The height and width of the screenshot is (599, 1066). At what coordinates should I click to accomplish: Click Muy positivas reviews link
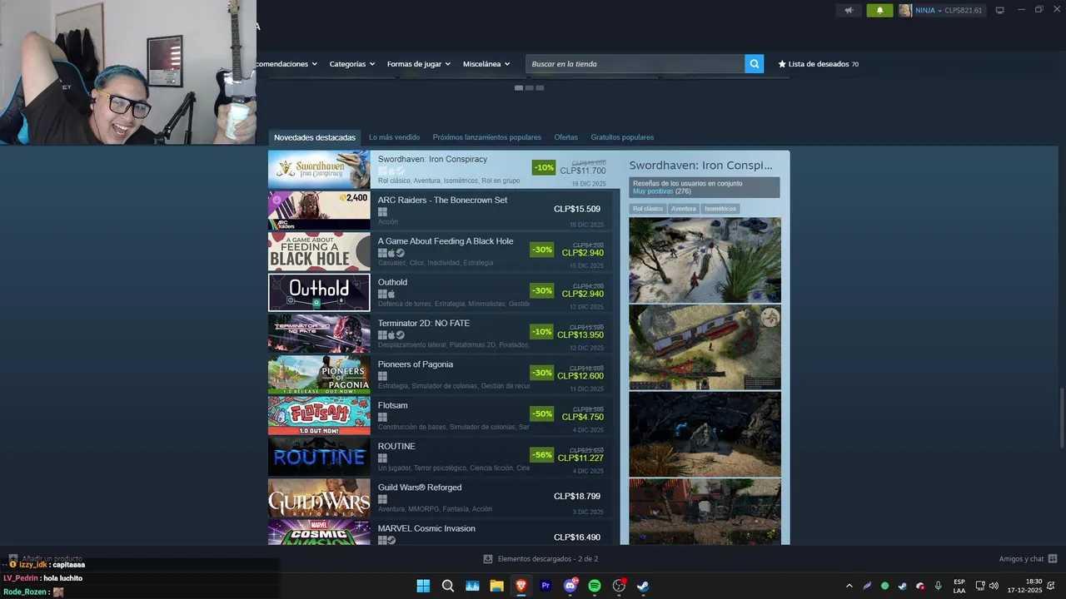(652, 191)
